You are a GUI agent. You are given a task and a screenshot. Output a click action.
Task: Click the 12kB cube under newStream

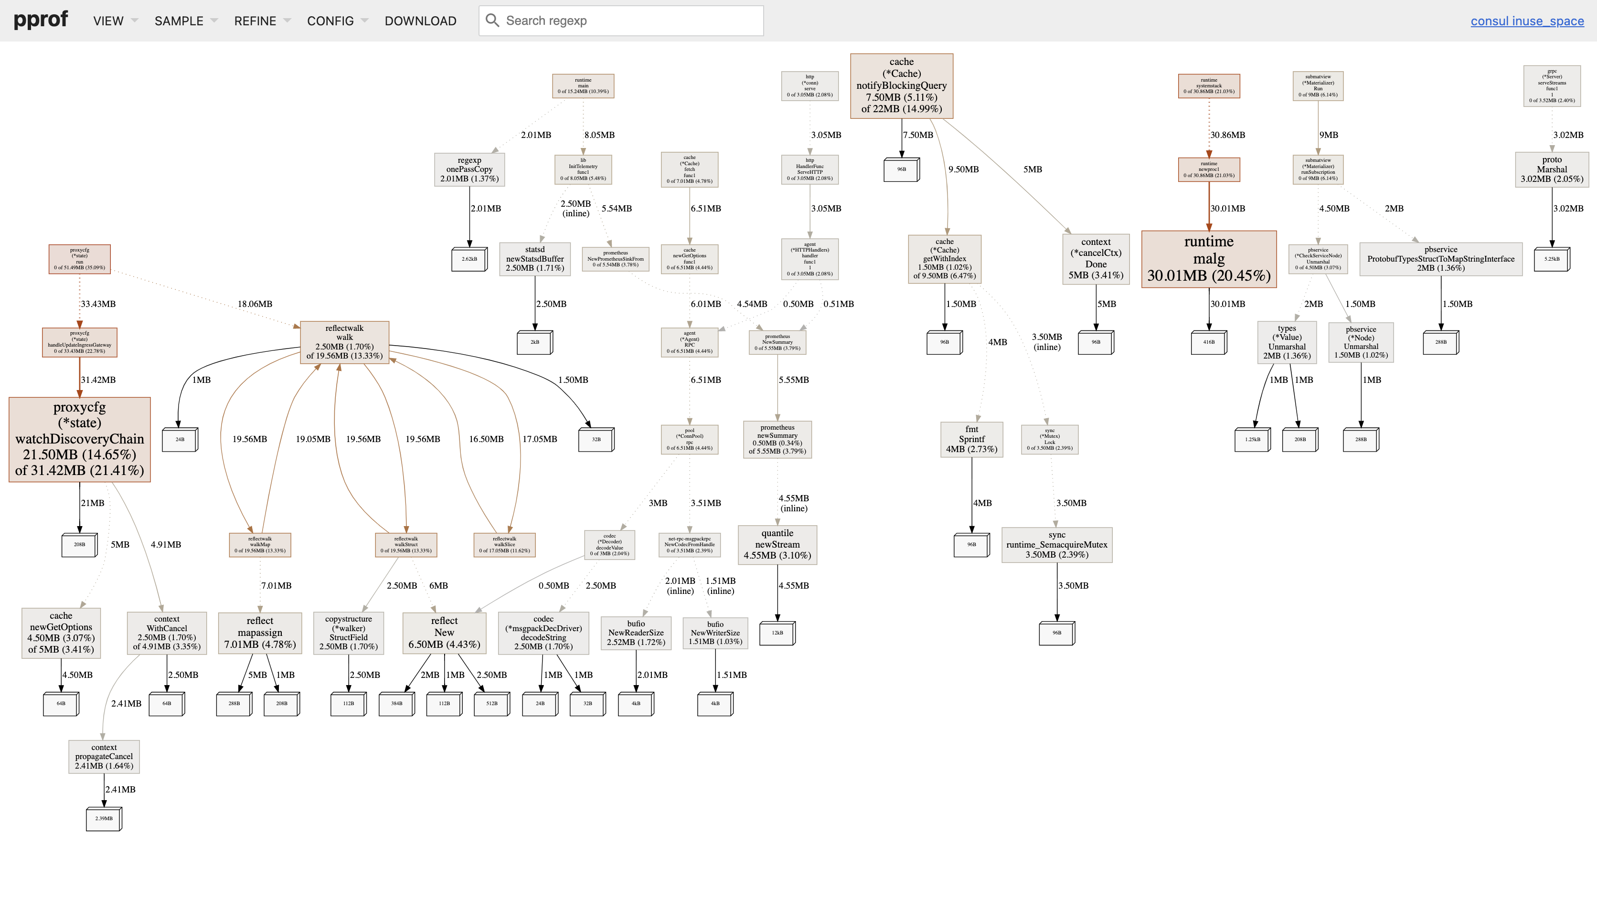[x=777, y=634]
